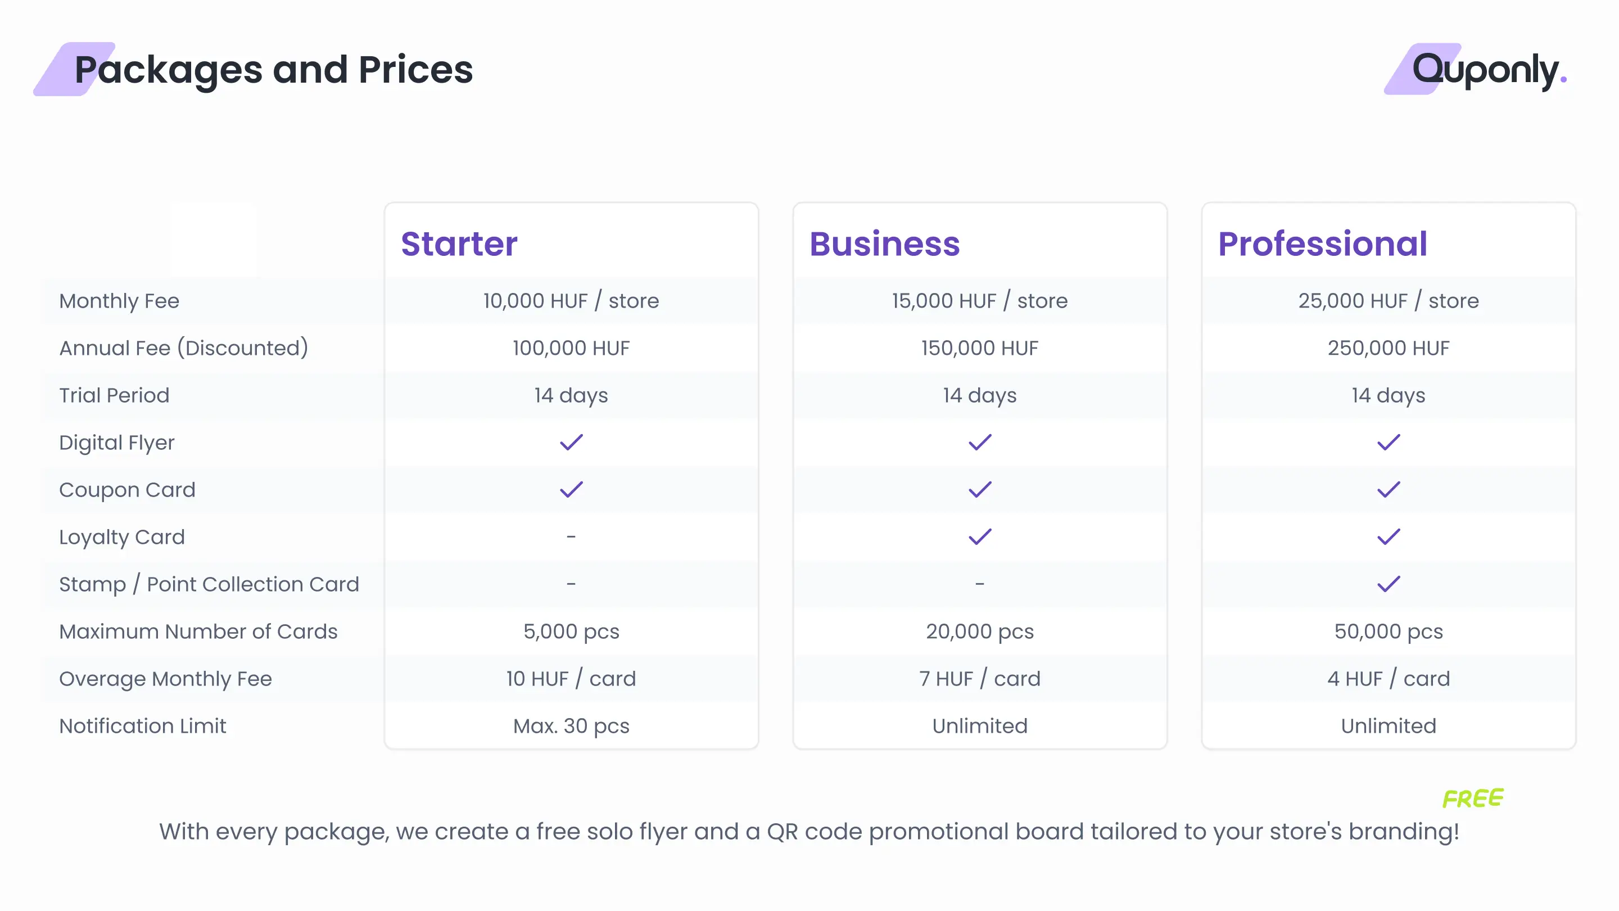Select the Business package heading
Image resolution: width=1619 pixels, height=911 pixels.
click(884, 244)
